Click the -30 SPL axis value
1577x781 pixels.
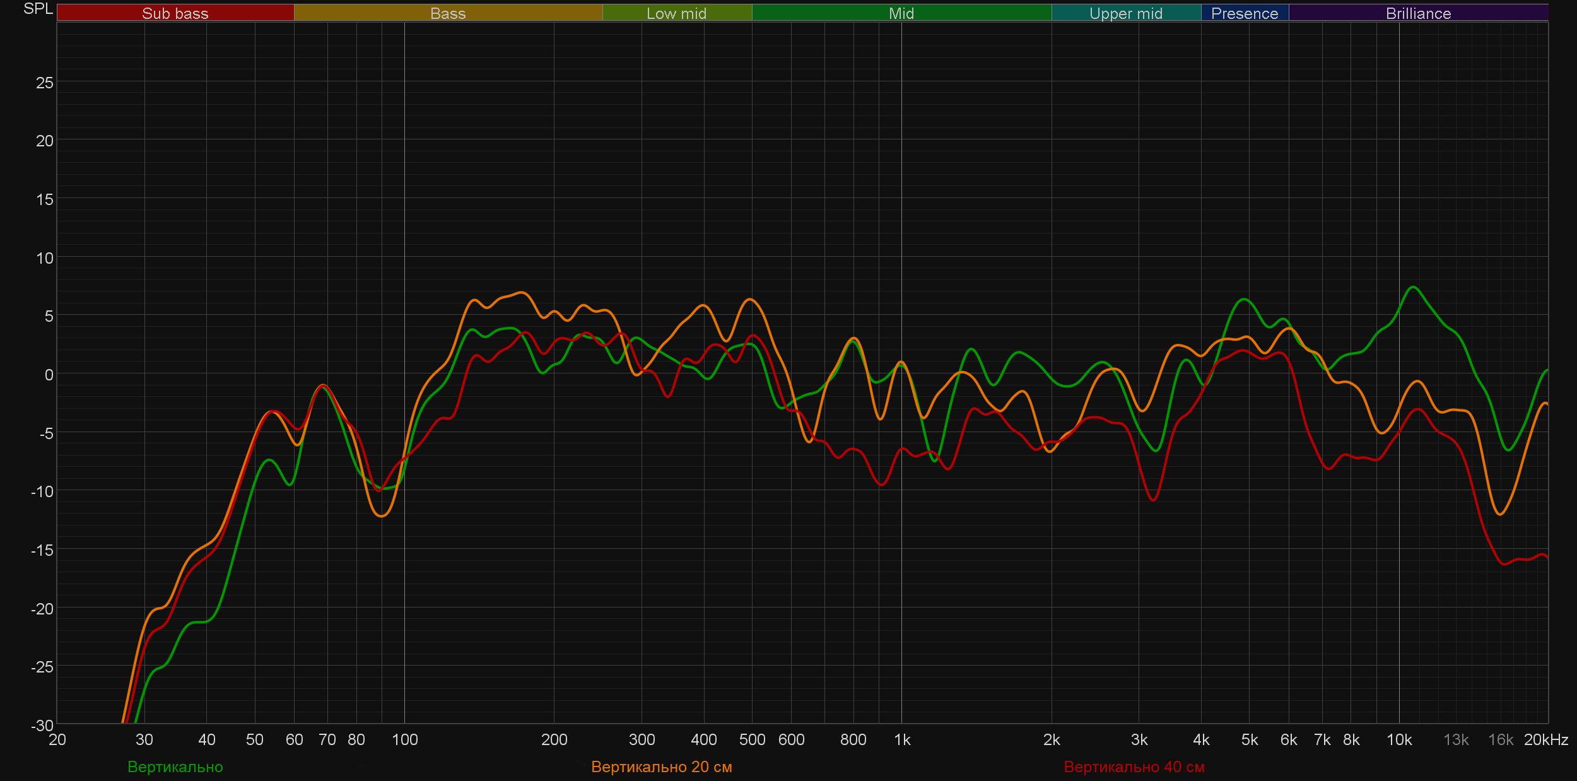[42, 725]
